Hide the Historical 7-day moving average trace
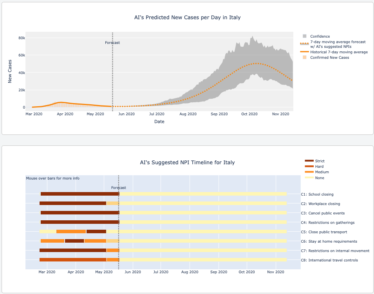Viewport: 374px width, 294px height. [x=339, y=52]
